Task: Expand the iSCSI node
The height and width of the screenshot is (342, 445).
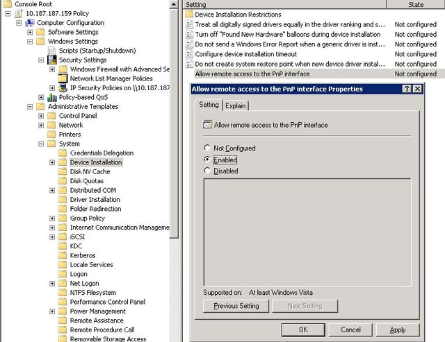Action: (52, 237)
